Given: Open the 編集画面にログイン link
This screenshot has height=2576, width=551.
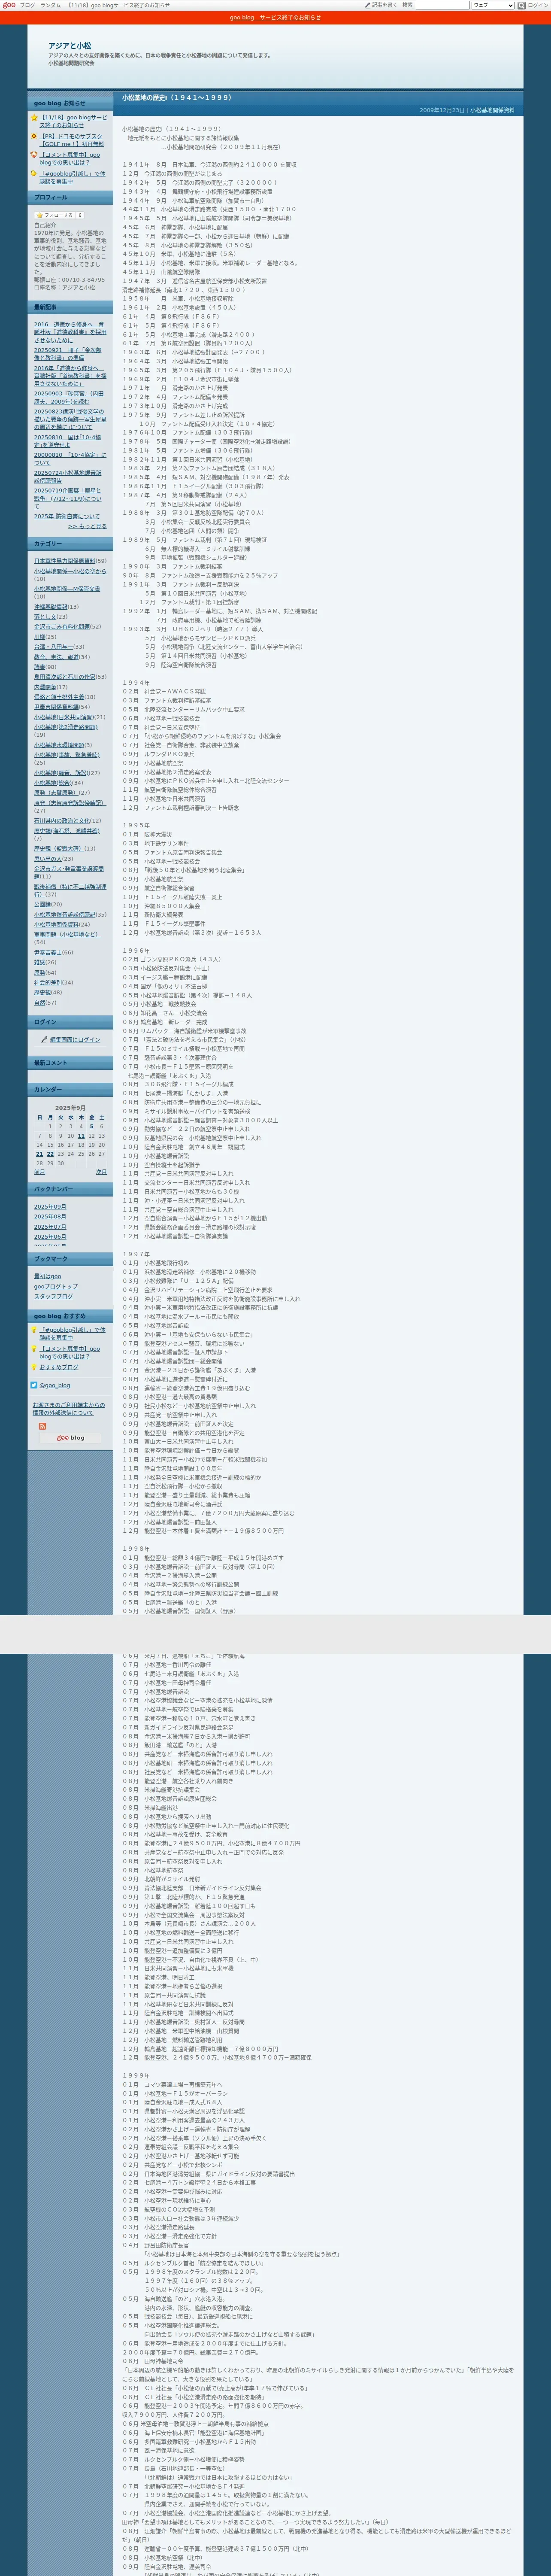Looking at the screenshot, I should pos(75,1040).
